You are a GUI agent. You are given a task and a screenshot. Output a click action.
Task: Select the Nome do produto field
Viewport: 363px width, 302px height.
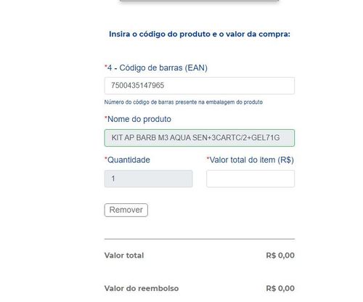point(200,138)
